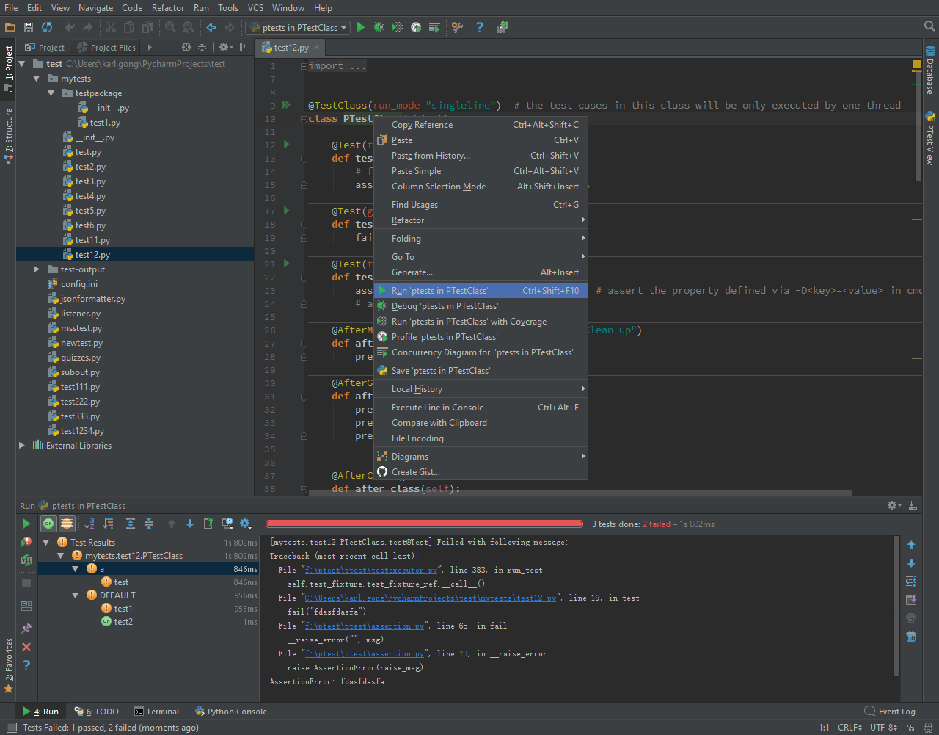Click the search magnifier at top right

[x=929, y=26]
